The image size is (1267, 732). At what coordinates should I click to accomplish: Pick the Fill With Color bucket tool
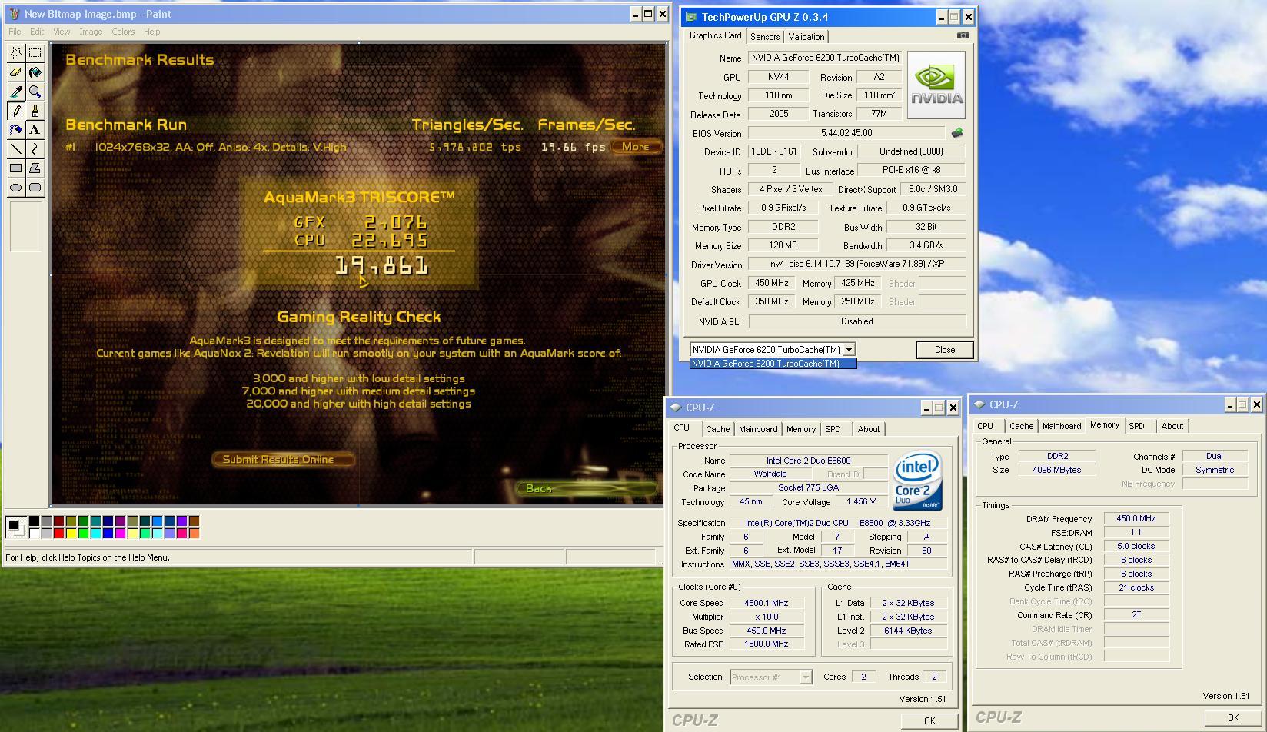click(x=35, y=72)
